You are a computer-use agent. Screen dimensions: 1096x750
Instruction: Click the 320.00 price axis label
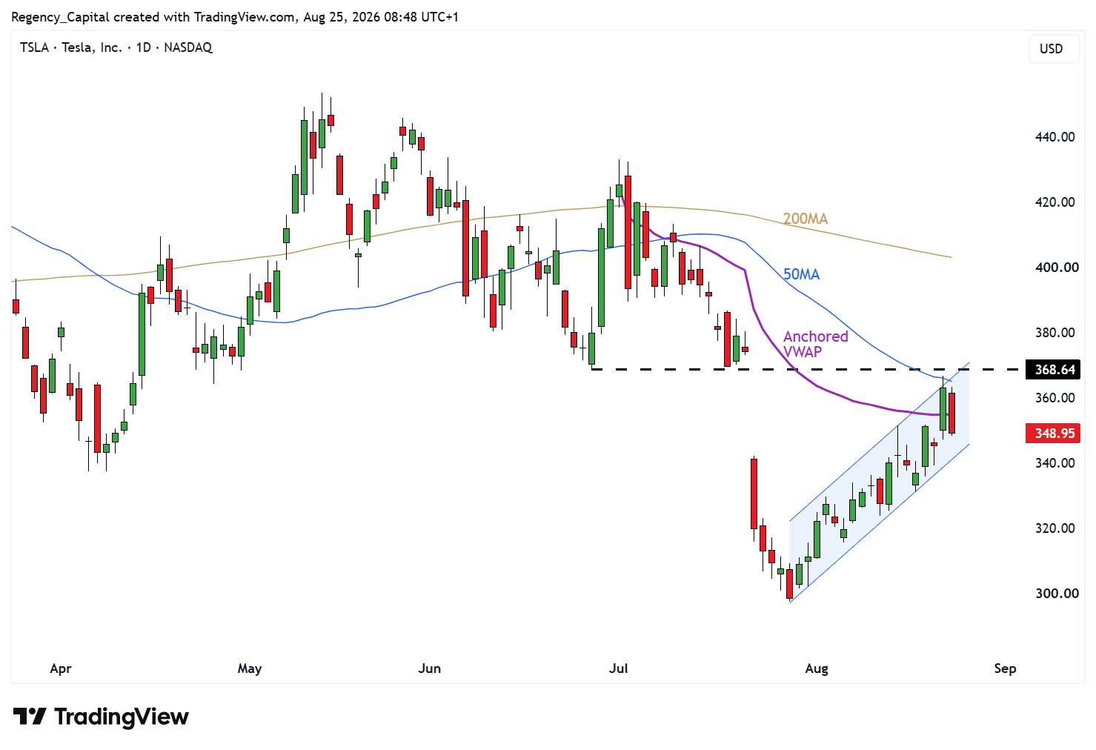1055,528
